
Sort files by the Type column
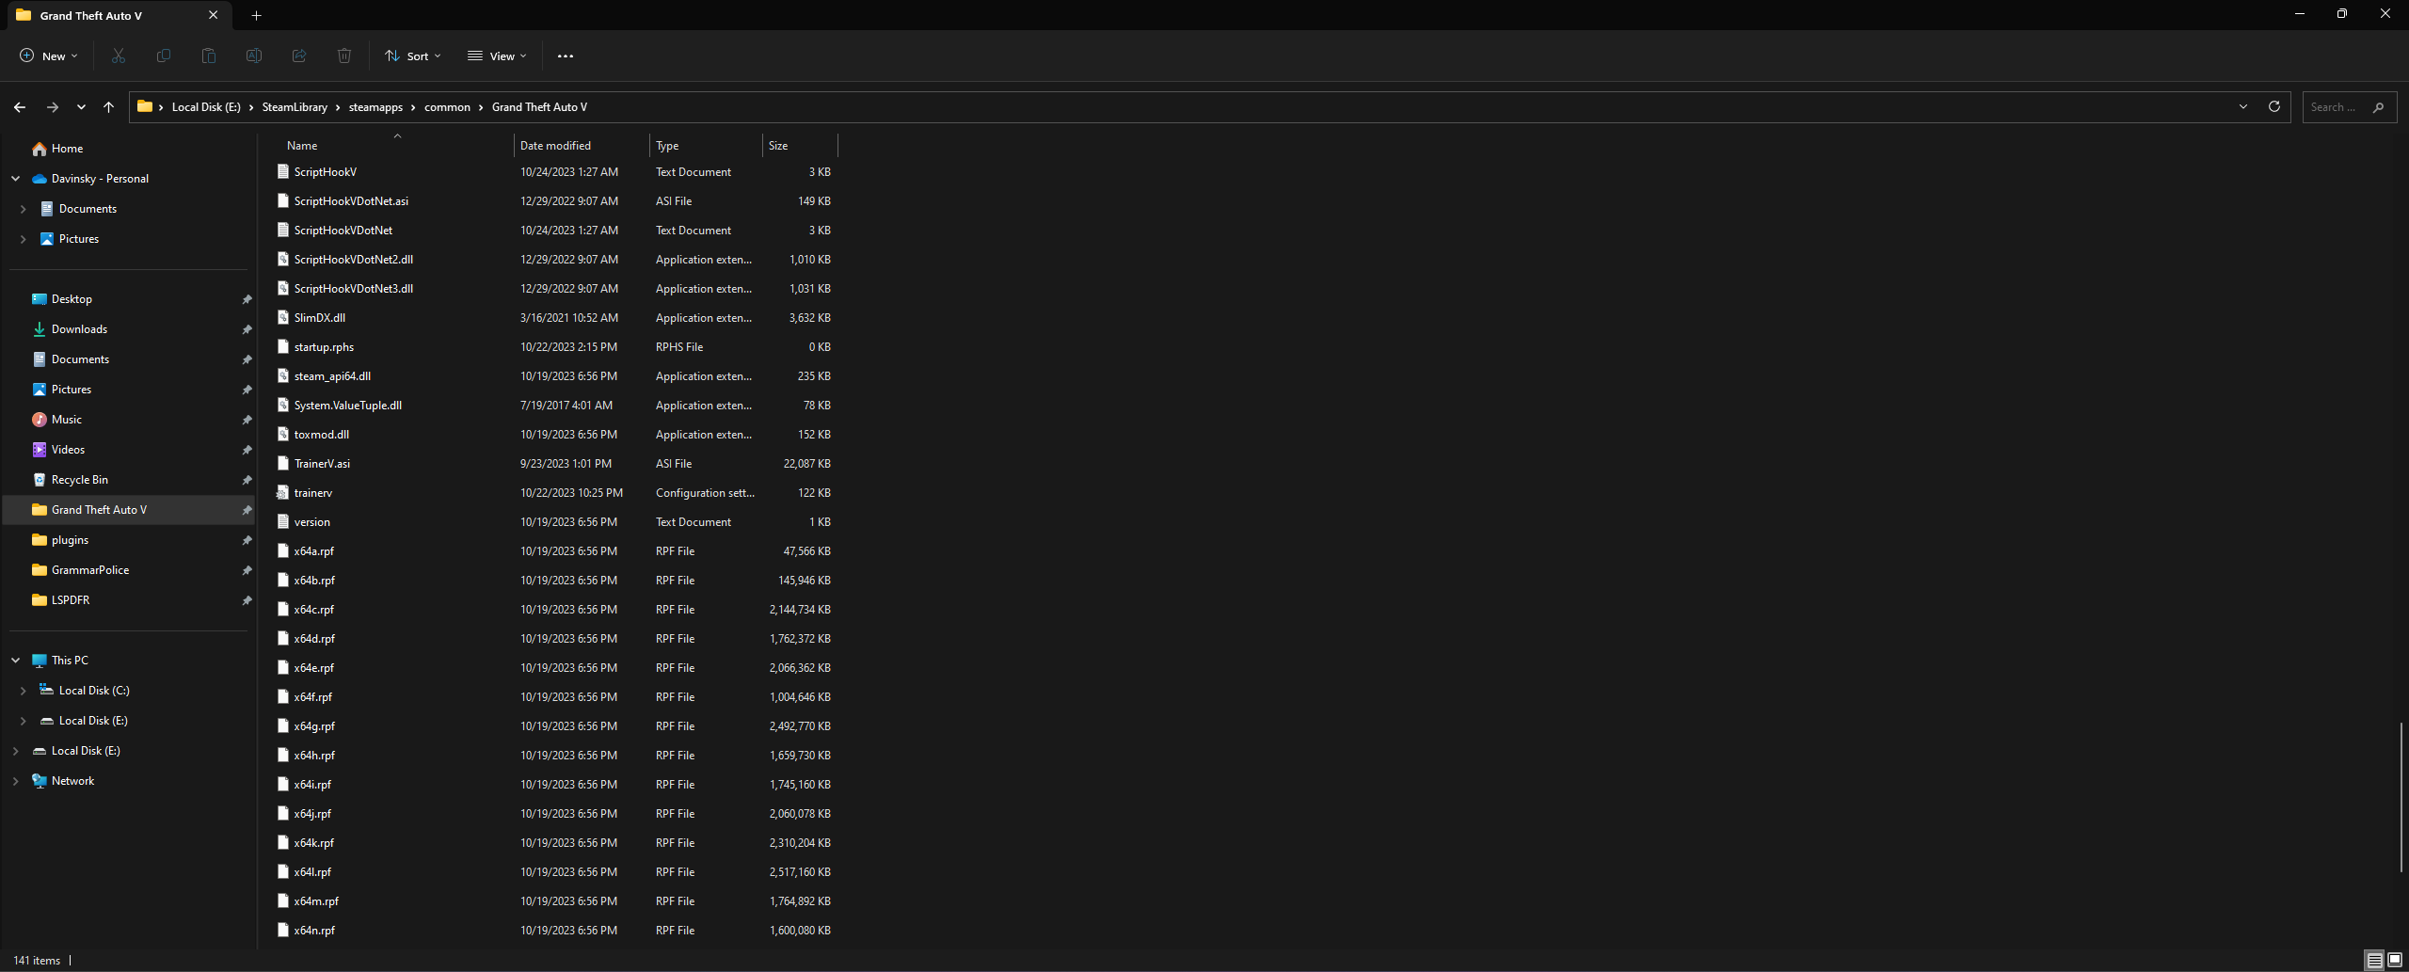[x=706, y=146]
